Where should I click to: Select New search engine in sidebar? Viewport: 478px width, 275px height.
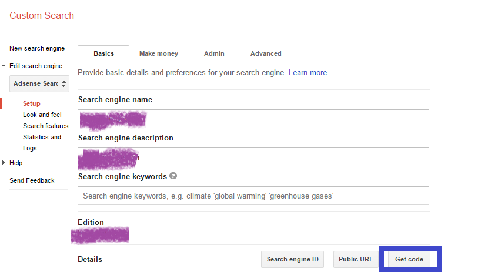[37, 48]
